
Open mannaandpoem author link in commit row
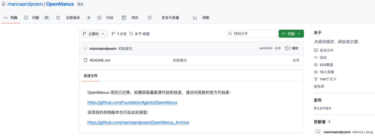[103, 49]
